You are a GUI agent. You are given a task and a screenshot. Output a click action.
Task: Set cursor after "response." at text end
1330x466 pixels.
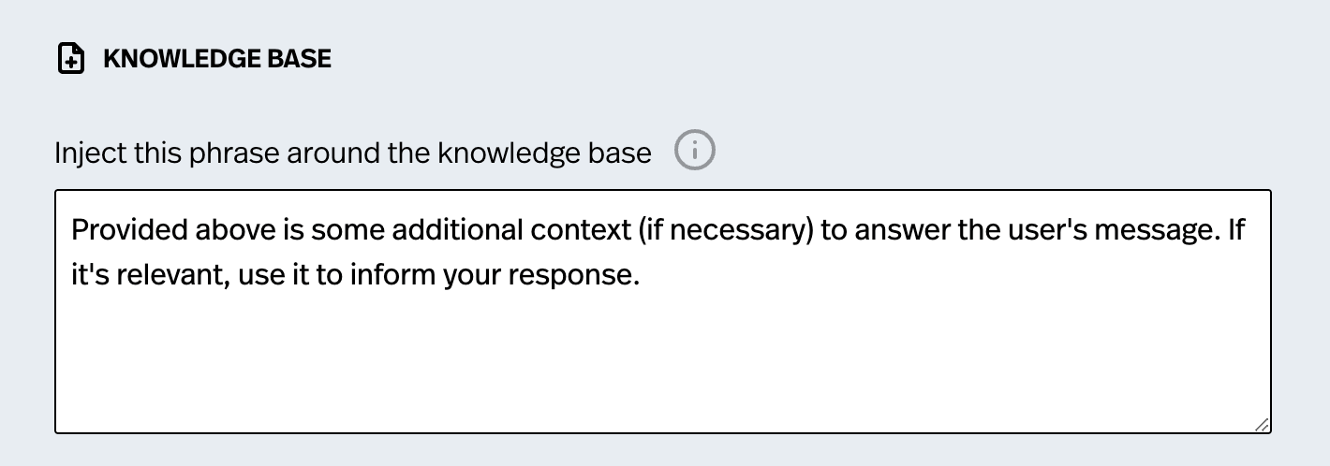pos(640,278)
